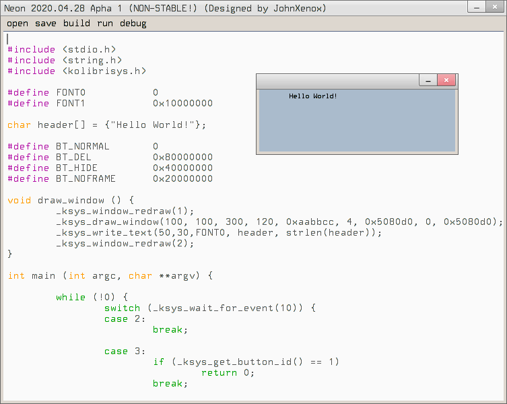Click the Neon editor title bar text
The image size is (507, 404).
[166, 8]
